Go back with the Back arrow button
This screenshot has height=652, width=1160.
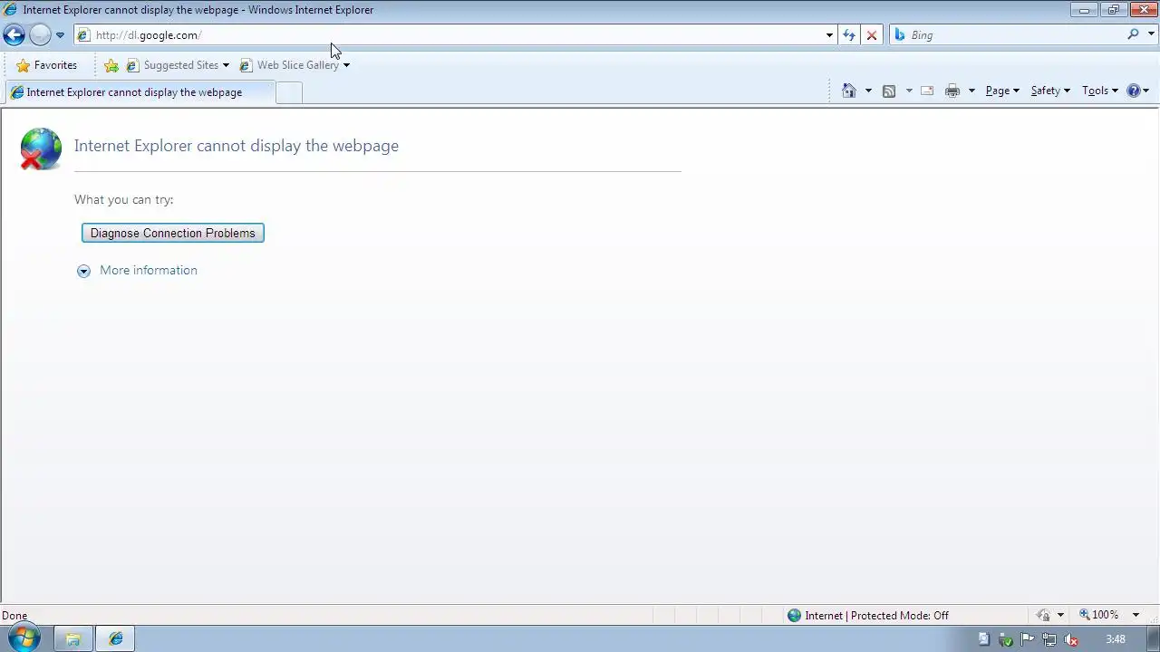pyautogui.click(x=14, y=35)
